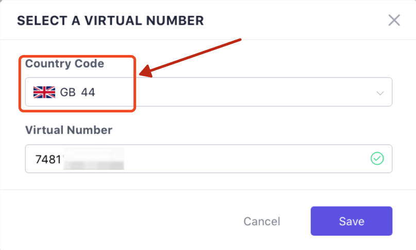Click the United Kingdom flag icon
Screen dimensions: 416x250
44,92
